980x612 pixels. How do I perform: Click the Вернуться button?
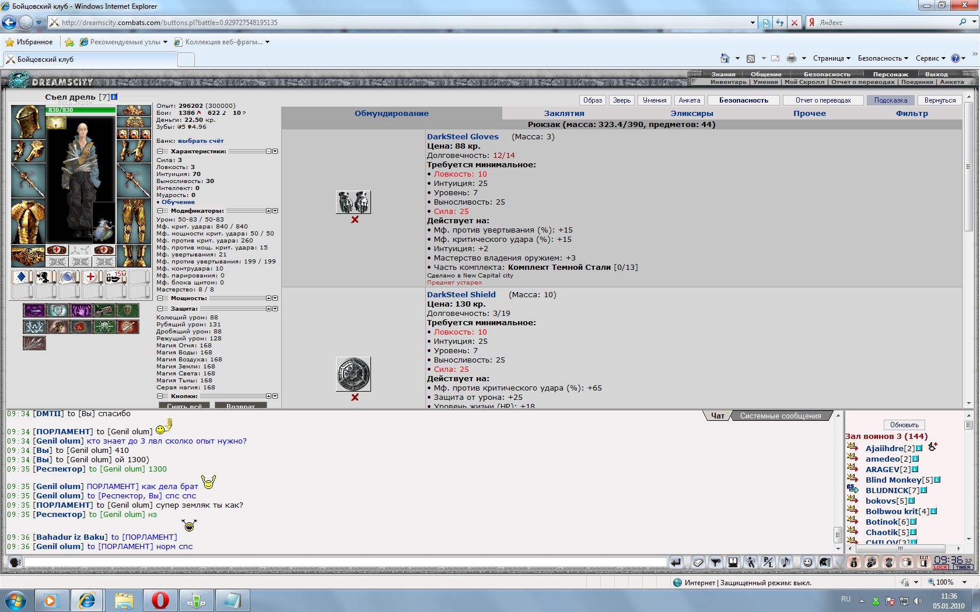940,100
